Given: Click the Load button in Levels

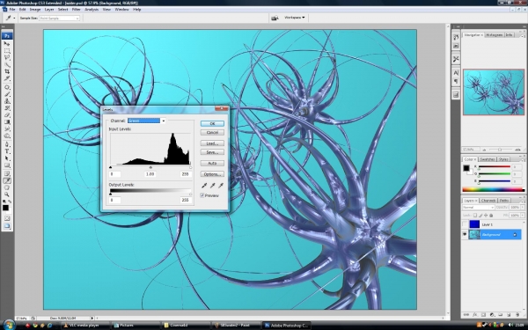Looking at the screenshot, I should 212,143.
